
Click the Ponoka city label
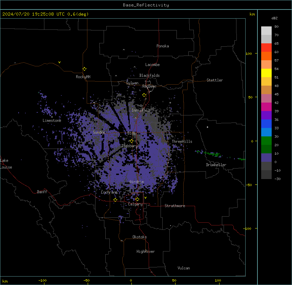click(163, 46)
